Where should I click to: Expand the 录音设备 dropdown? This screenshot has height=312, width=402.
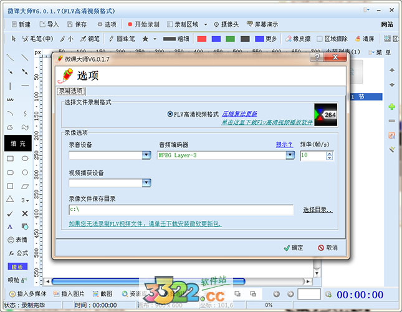[146, 155]
